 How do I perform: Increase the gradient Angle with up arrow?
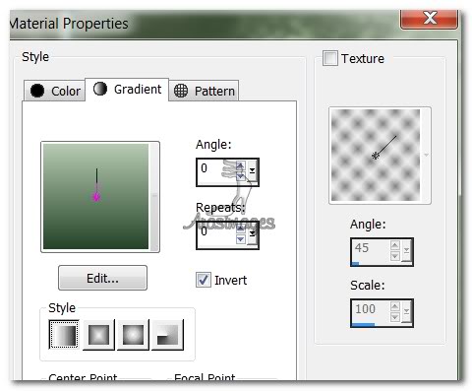241,165
